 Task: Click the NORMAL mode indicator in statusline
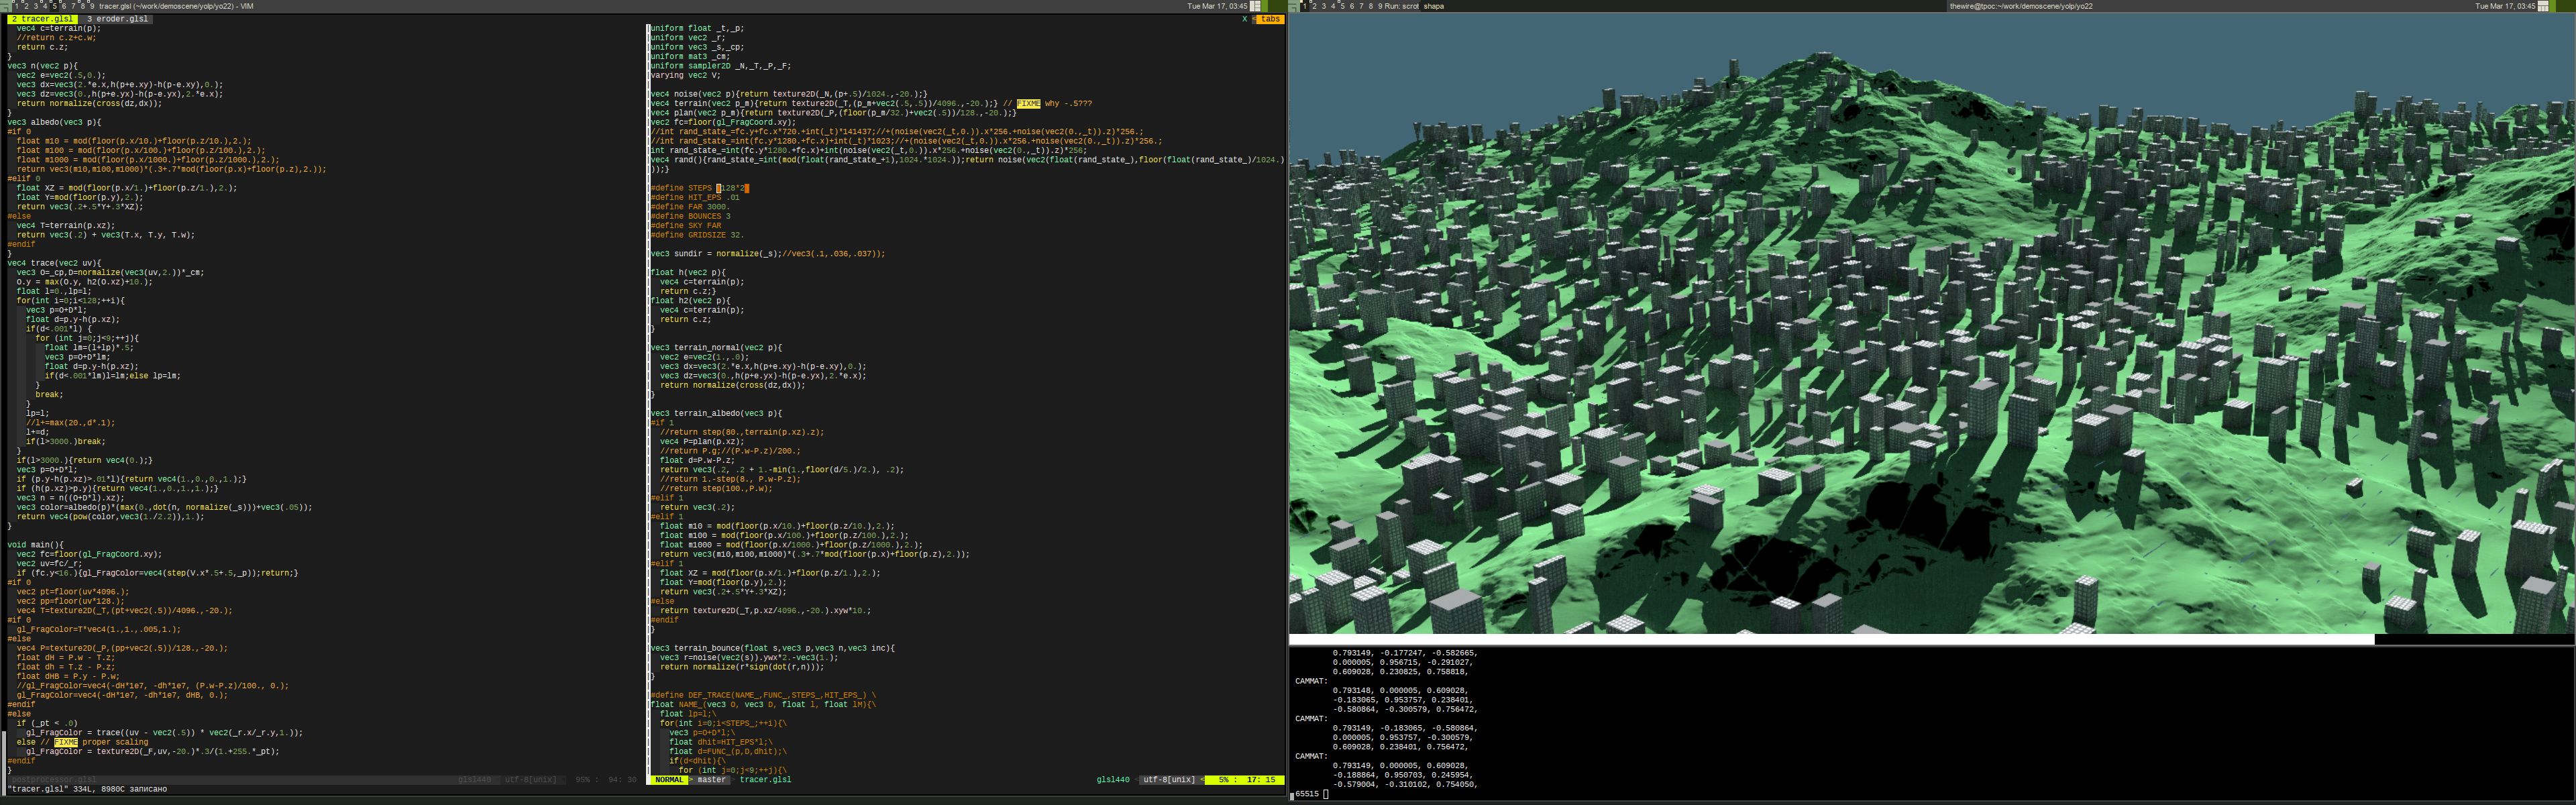point(669,780)
